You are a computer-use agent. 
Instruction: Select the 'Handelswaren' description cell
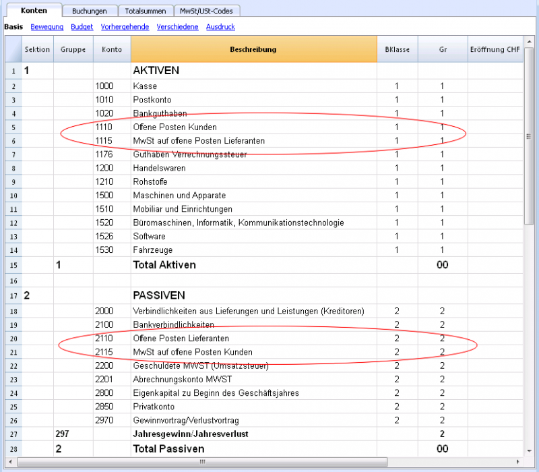[x=254, y=168]
